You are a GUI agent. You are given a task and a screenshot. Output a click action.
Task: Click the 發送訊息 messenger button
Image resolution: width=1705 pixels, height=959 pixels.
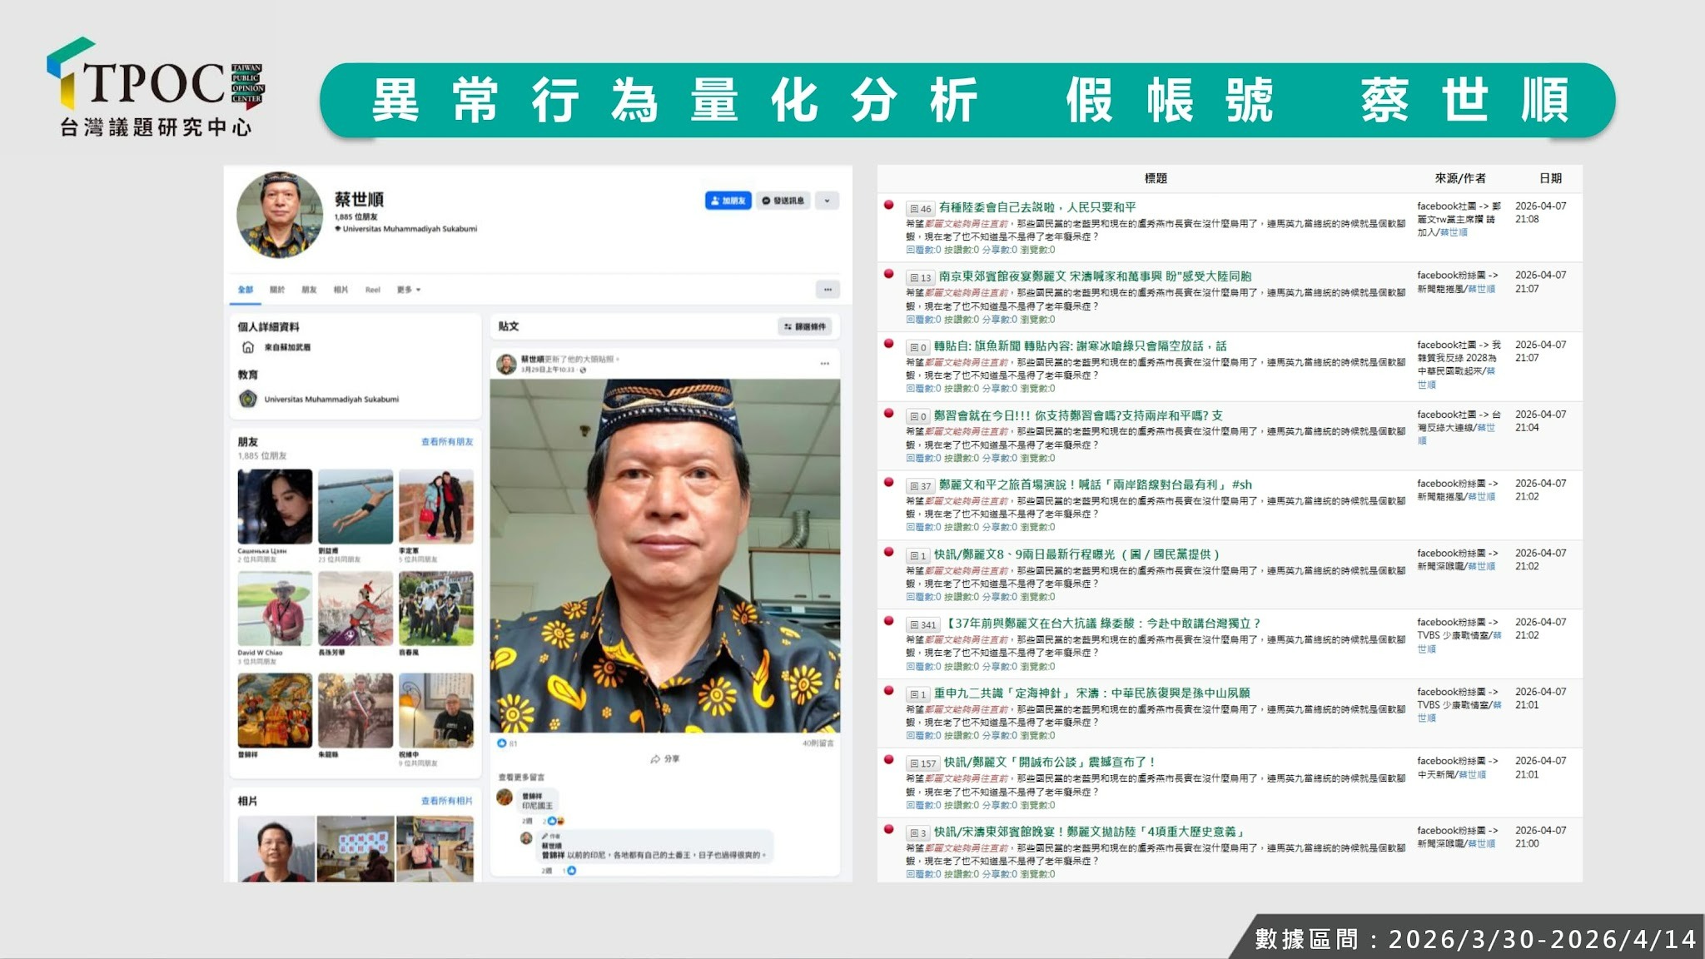[783, 201]
